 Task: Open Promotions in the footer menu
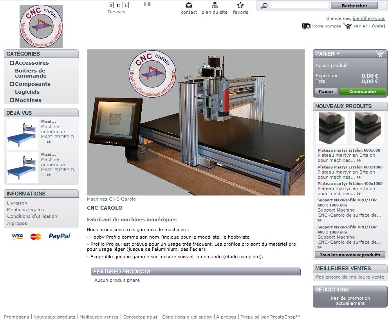coord(16,317)
